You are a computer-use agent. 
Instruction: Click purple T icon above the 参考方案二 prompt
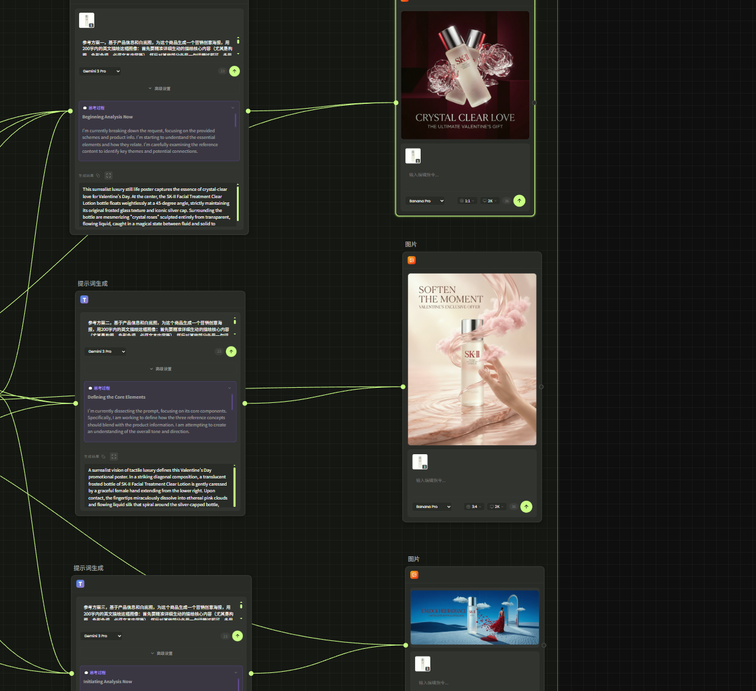tap(84, 300)
